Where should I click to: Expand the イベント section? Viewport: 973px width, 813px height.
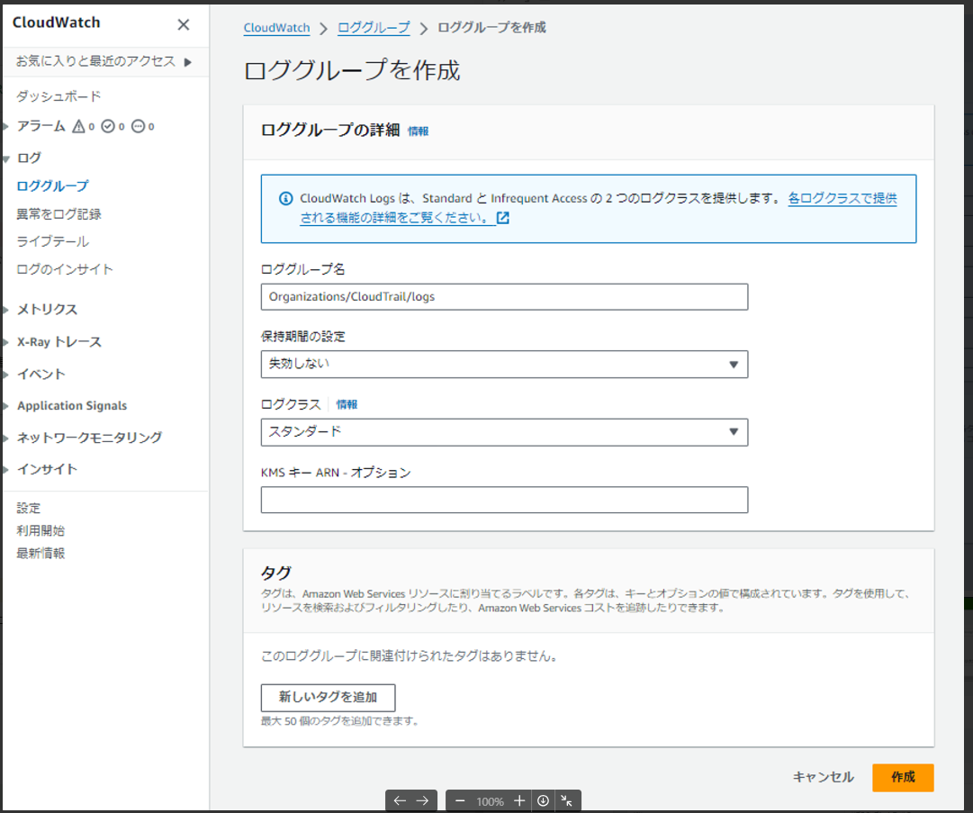(x=5, y=375)
